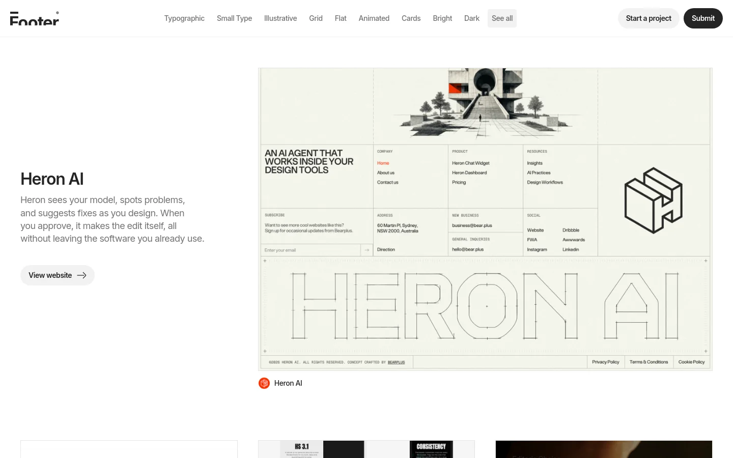Viewport: 733px width, 458px height.
Task: Click the Heron AI caption link
Action: coord(288,383)
